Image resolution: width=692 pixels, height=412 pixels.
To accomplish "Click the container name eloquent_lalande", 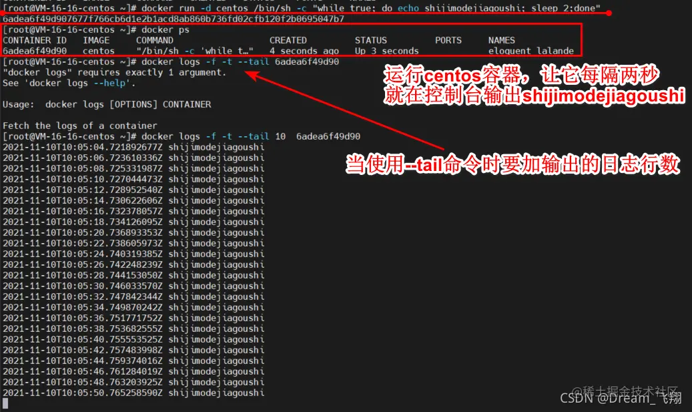I will [531, 51].
